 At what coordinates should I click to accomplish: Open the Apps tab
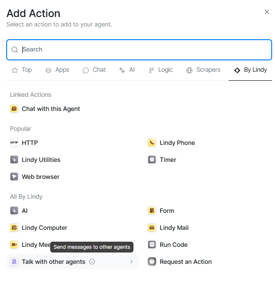[x=57, y=70]
